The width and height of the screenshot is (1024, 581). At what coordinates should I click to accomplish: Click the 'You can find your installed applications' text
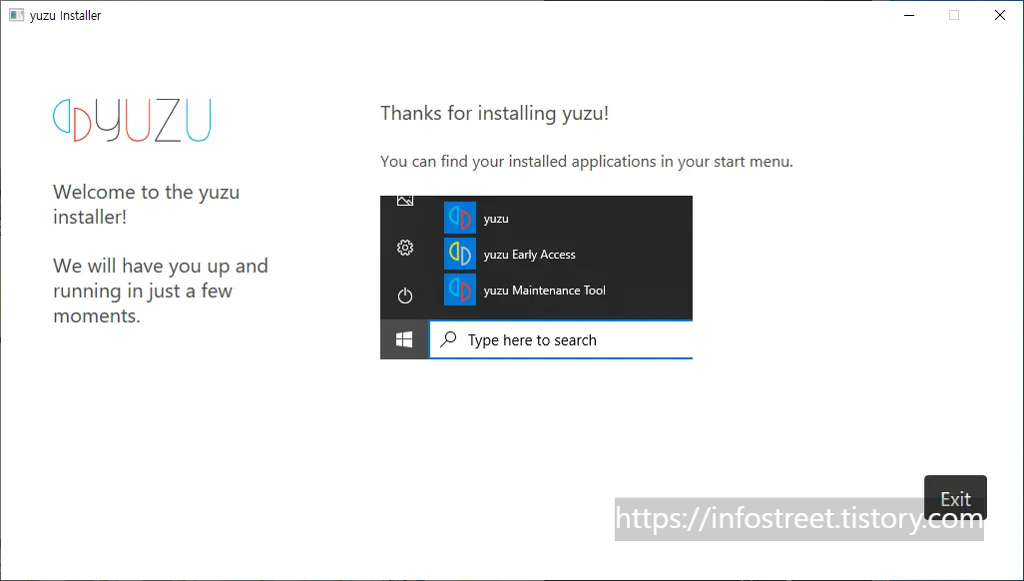[x=587, y=162]
